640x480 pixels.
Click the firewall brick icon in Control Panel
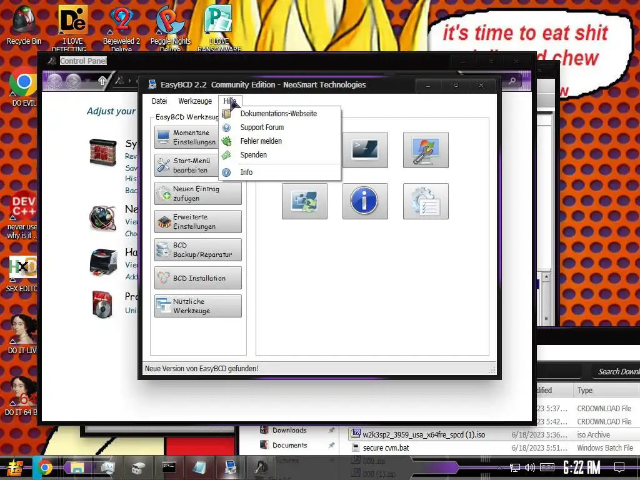103,152
